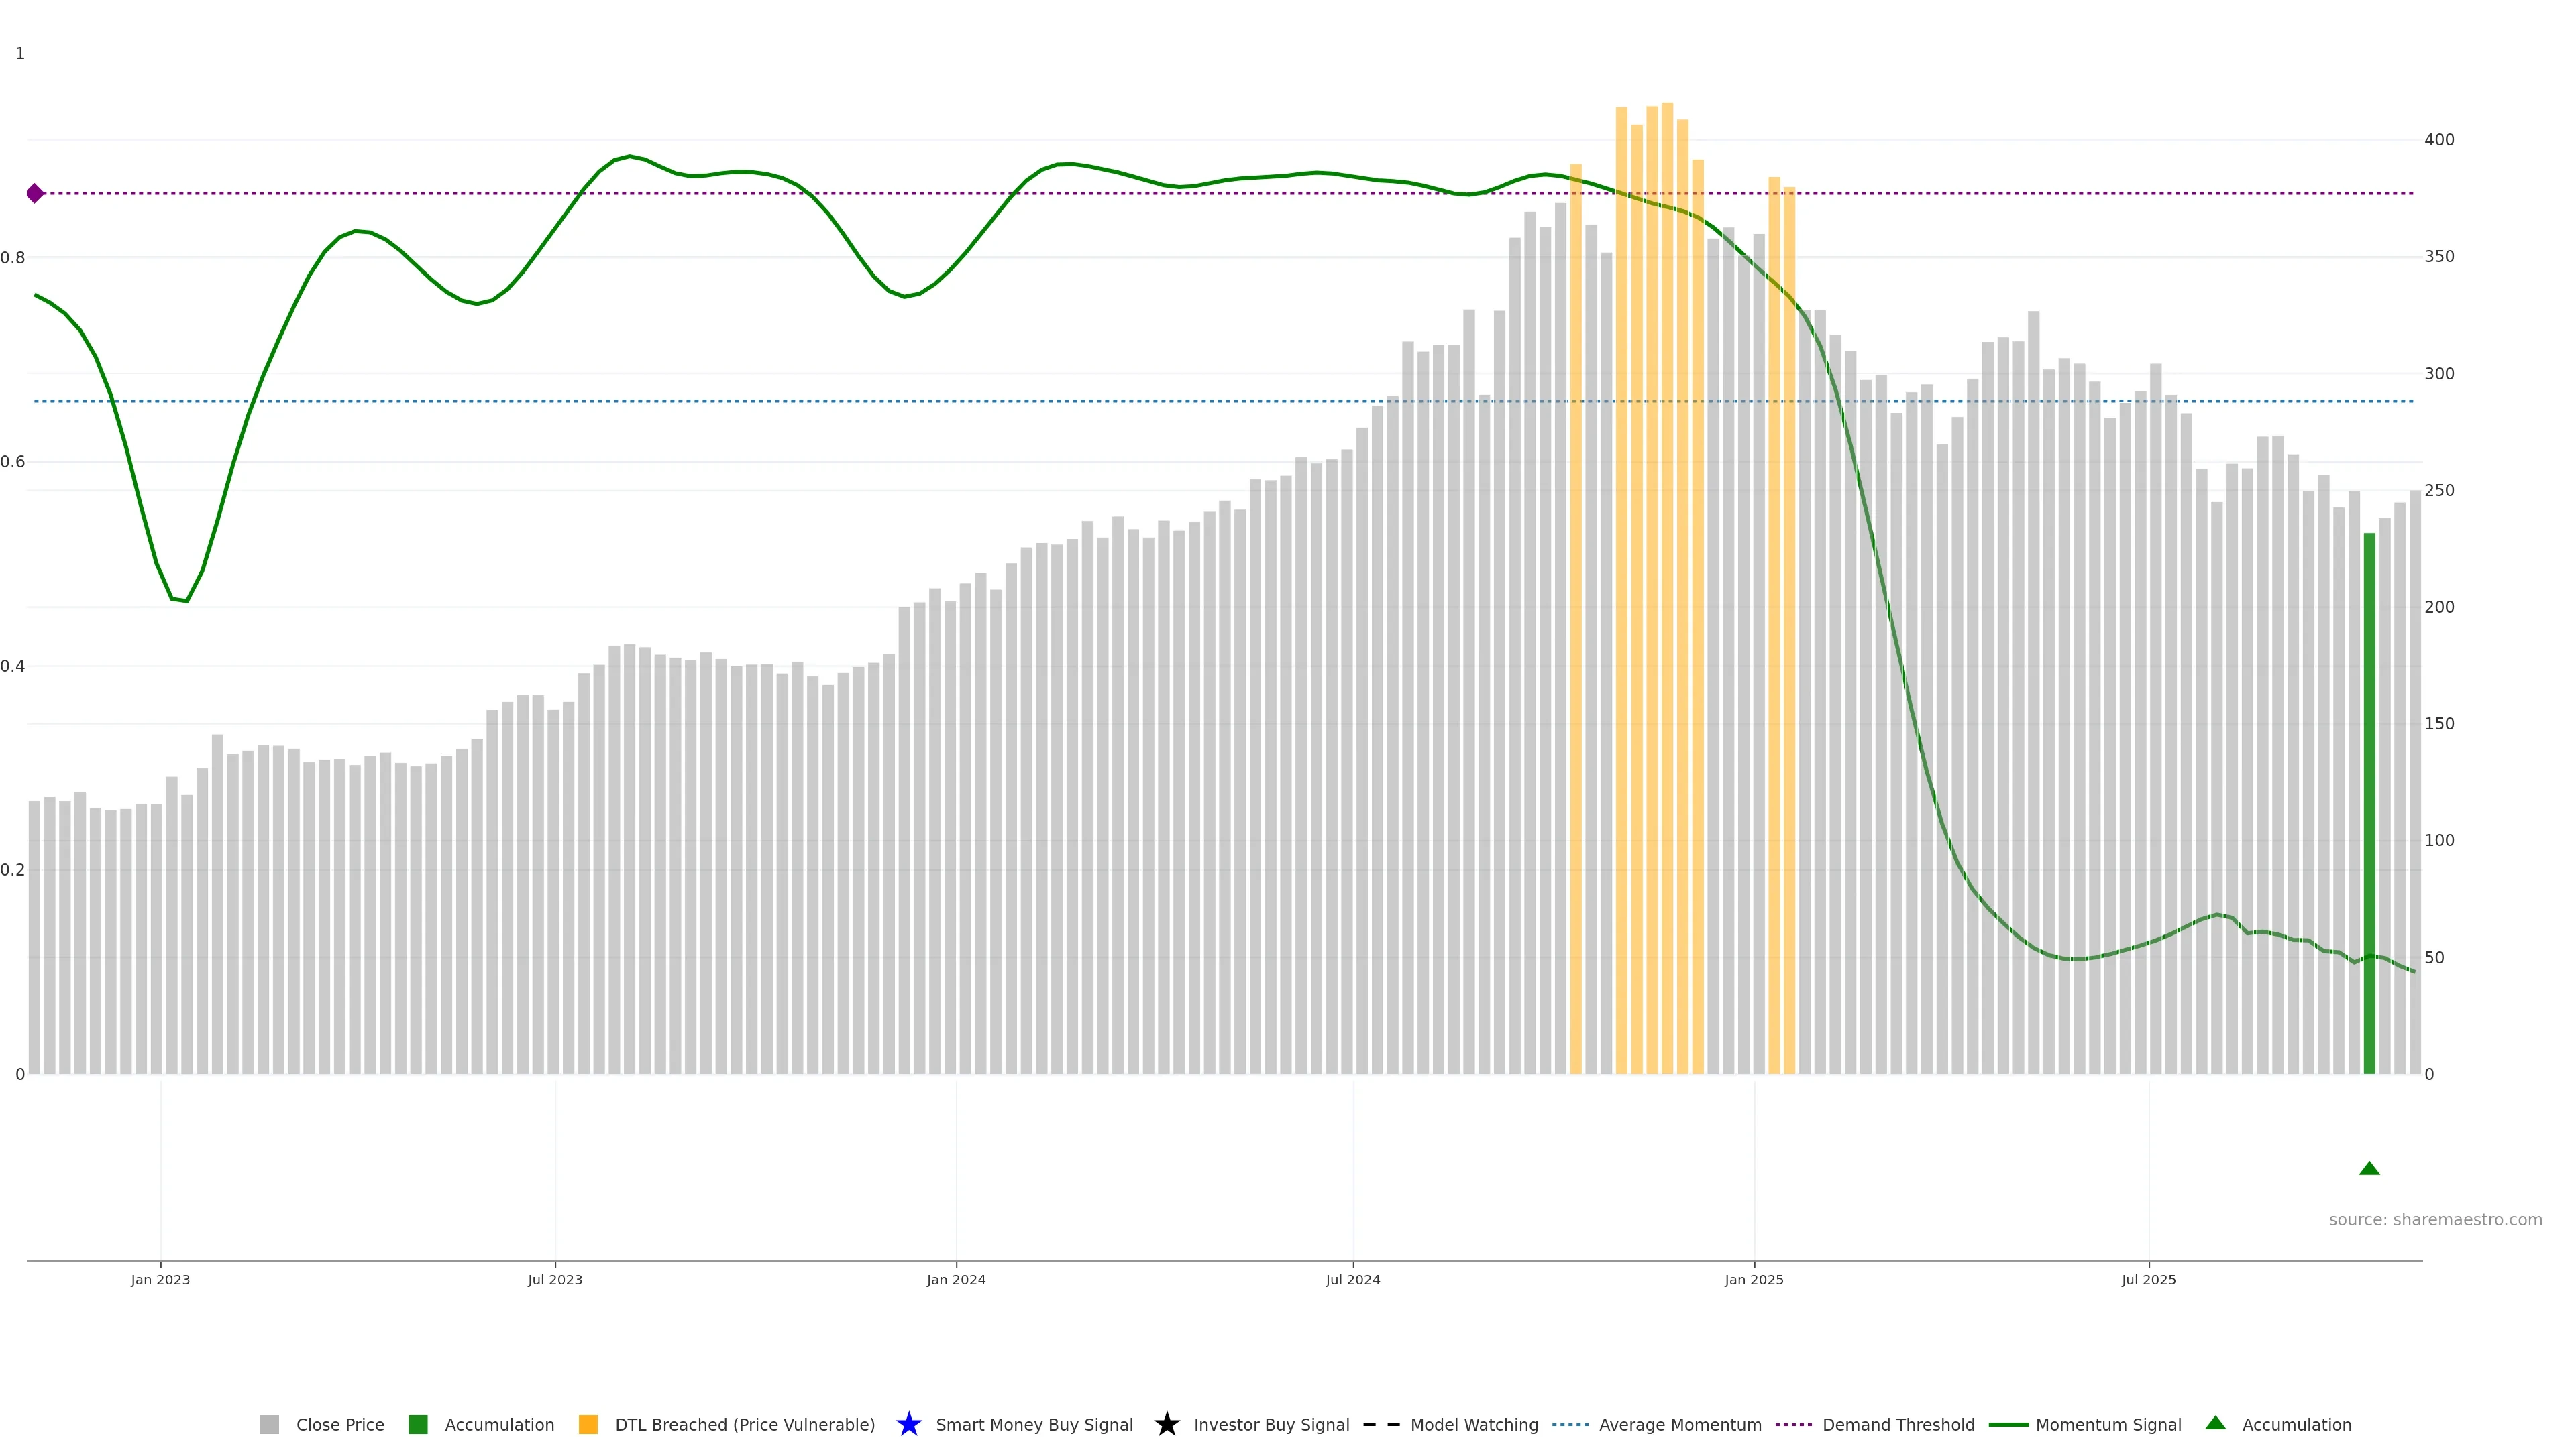Click the green Accumulation square legend icon

[418, 1424]
